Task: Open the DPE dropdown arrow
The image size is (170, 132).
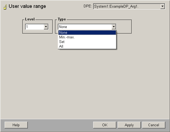Action: [163, 6]
